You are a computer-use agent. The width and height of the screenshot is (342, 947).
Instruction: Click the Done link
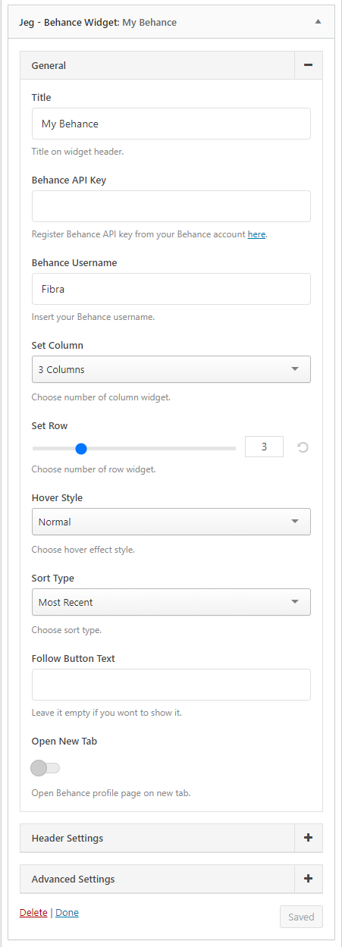(67, 912)
